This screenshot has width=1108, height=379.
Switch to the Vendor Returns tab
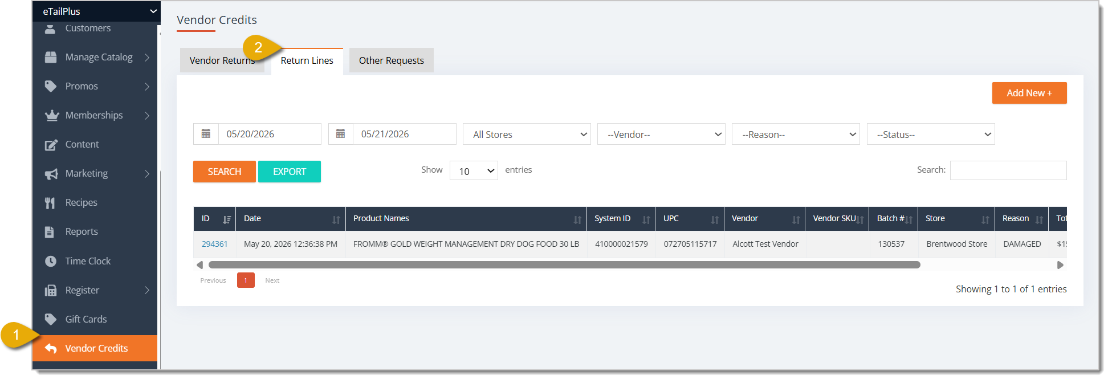pos(222,60)
